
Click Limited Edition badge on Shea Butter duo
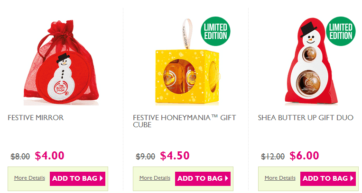click(x=341, y=31)
